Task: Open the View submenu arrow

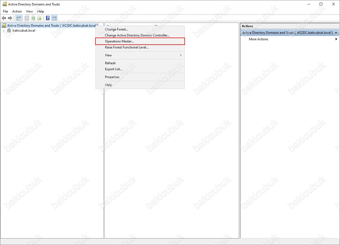Action: tap(181, 55)
